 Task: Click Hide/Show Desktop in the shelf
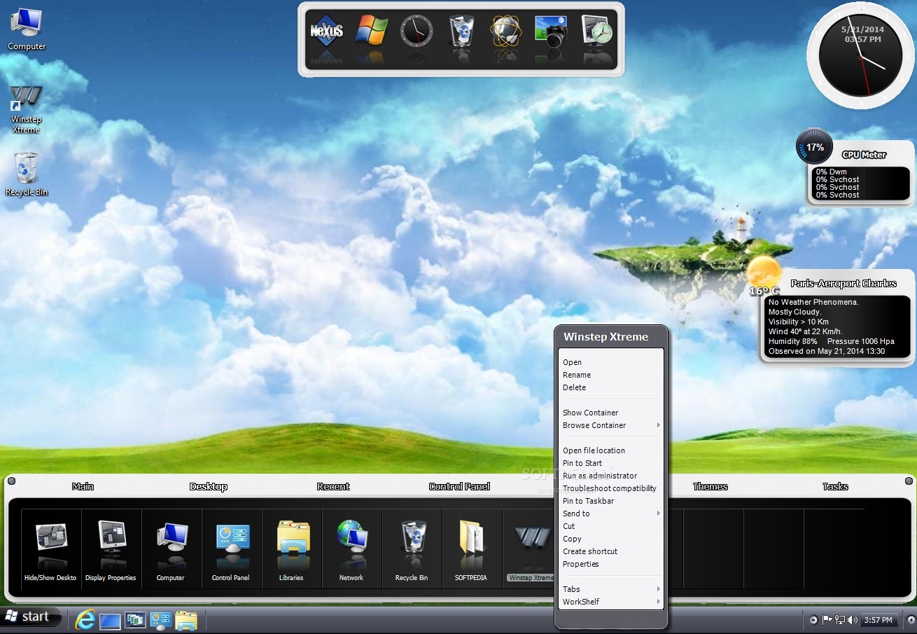click(x=50, y=551)
